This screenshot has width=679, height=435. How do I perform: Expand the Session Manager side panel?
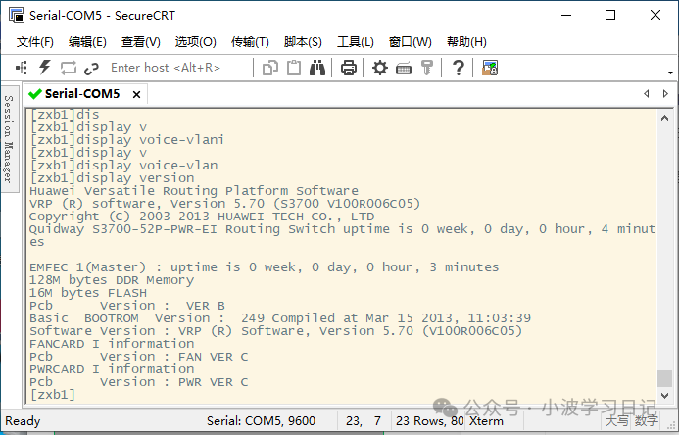click(9, 139)
